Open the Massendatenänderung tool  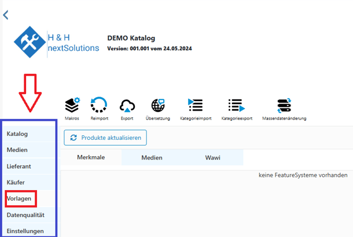tap(284, 106)
